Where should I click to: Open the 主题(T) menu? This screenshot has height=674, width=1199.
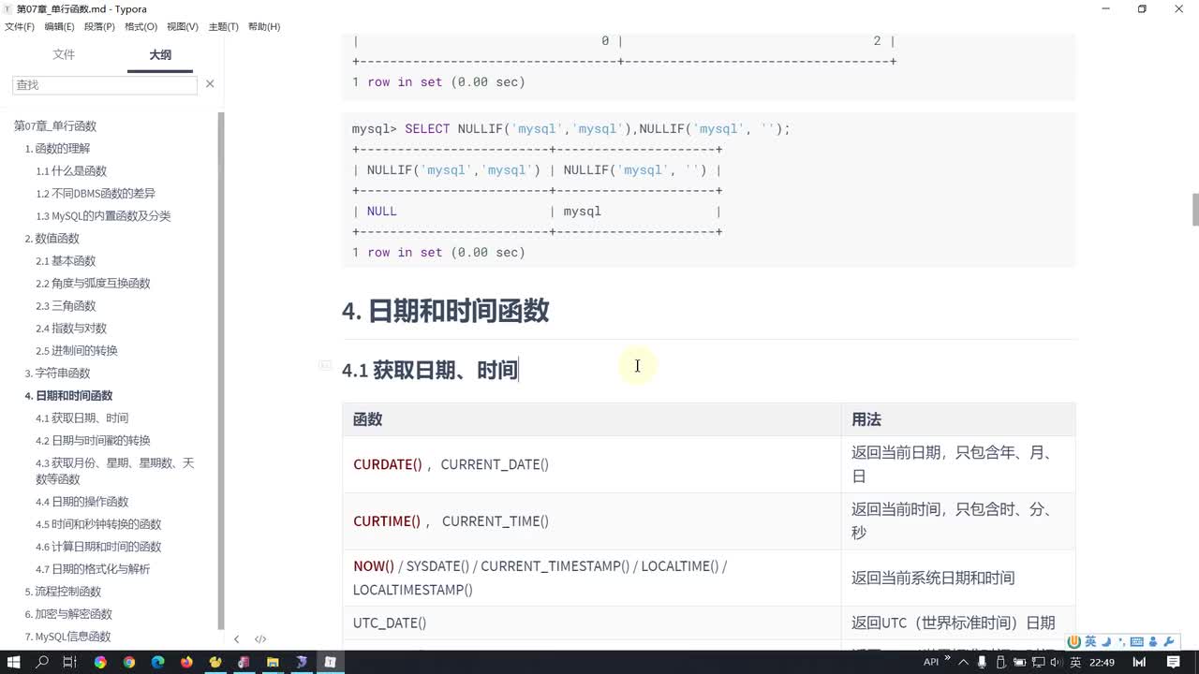pos(223,26)
